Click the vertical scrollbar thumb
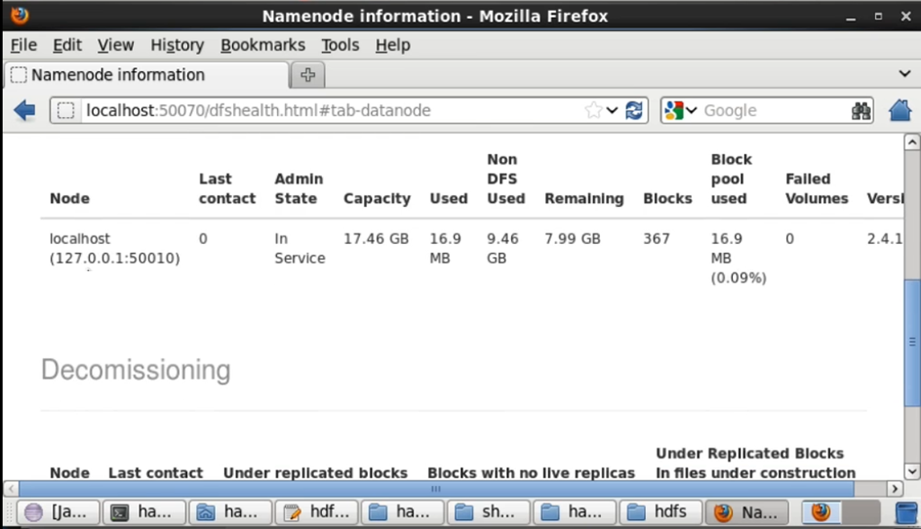Screen dimensions: 921x529 (x=912, y=342)
